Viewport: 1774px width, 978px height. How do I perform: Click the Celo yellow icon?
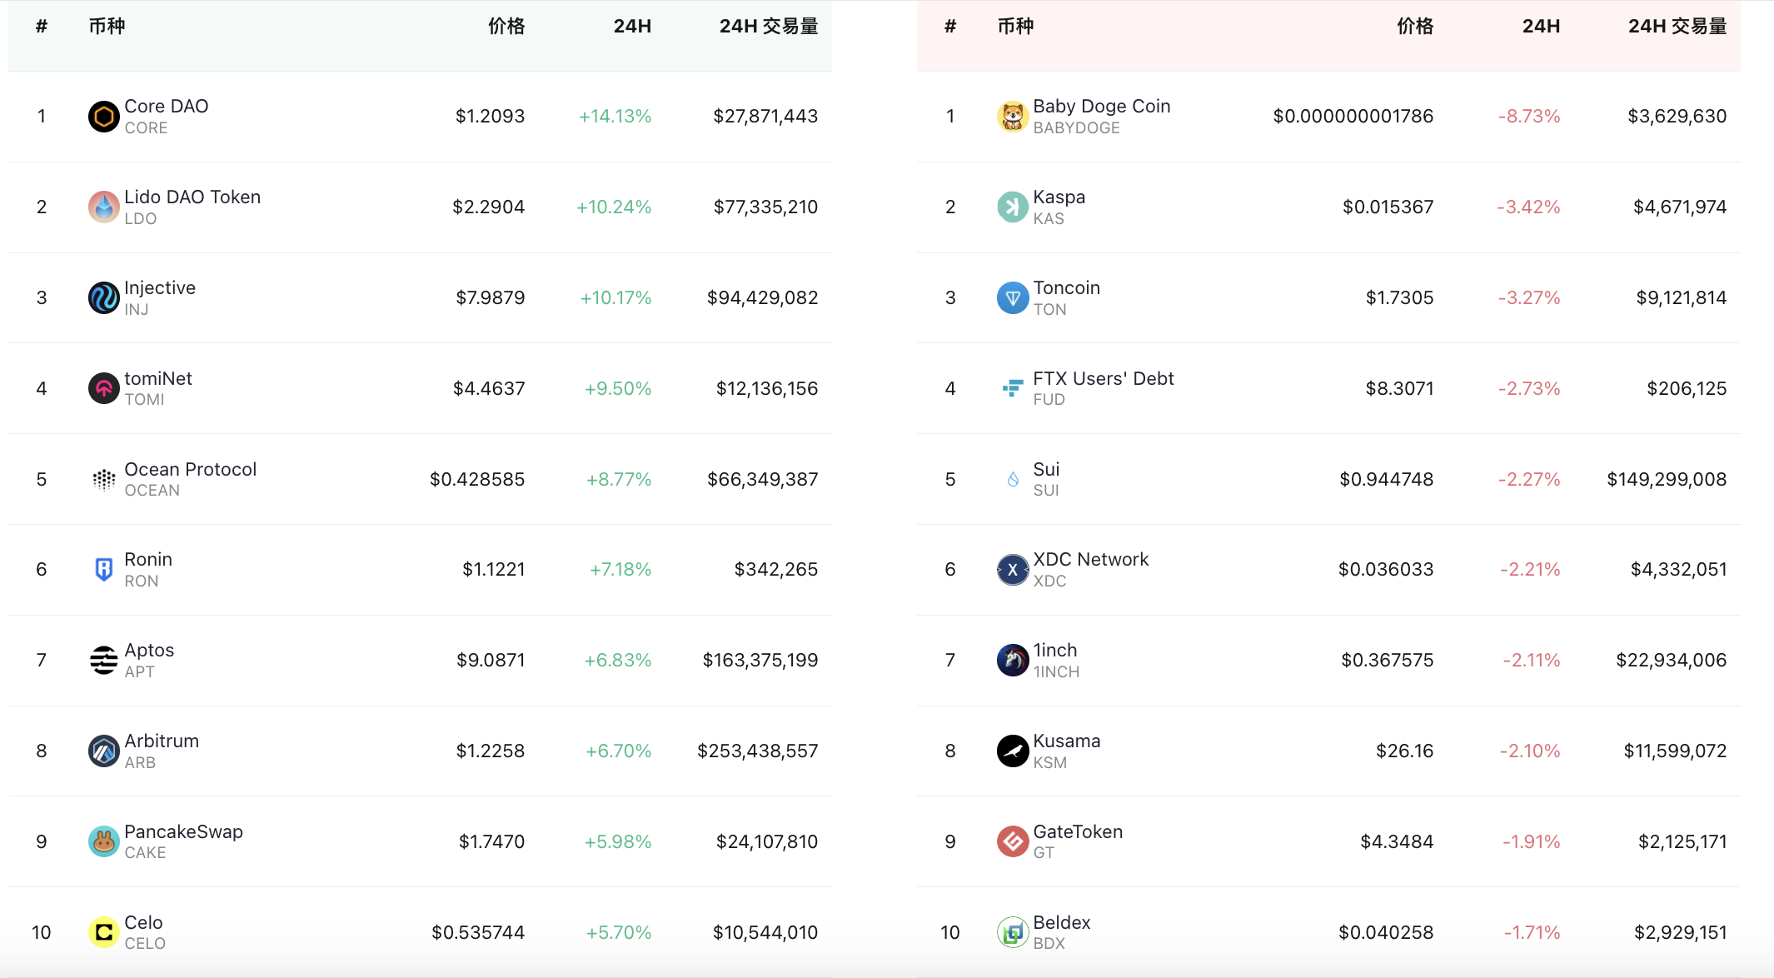coord(104,932)
